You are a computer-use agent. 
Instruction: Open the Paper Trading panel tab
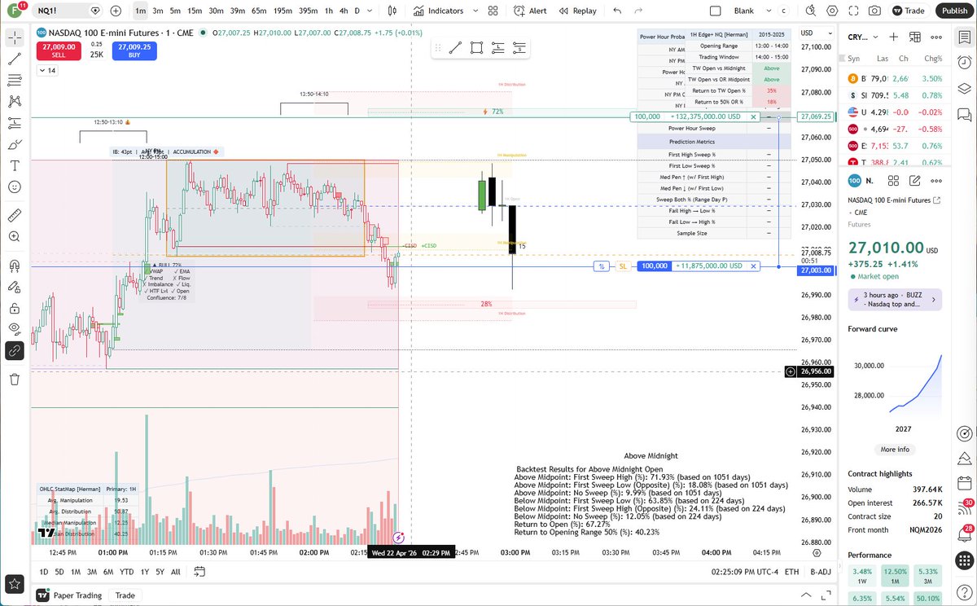[x=70, y=595]
